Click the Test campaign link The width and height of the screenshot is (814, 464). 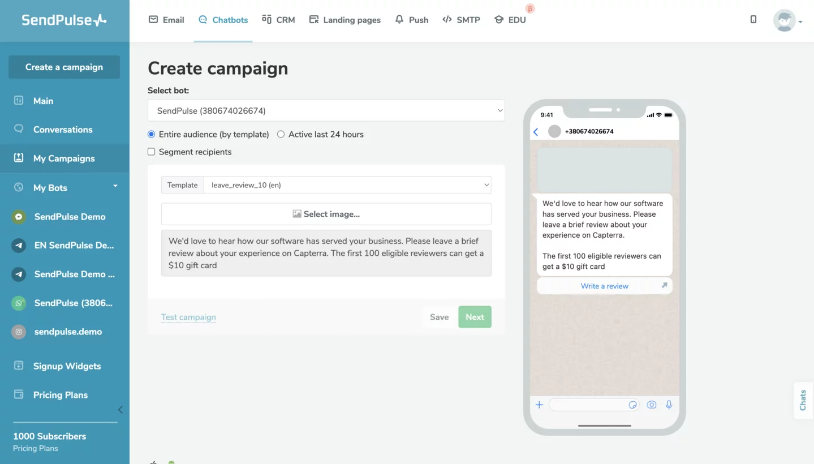188,317
